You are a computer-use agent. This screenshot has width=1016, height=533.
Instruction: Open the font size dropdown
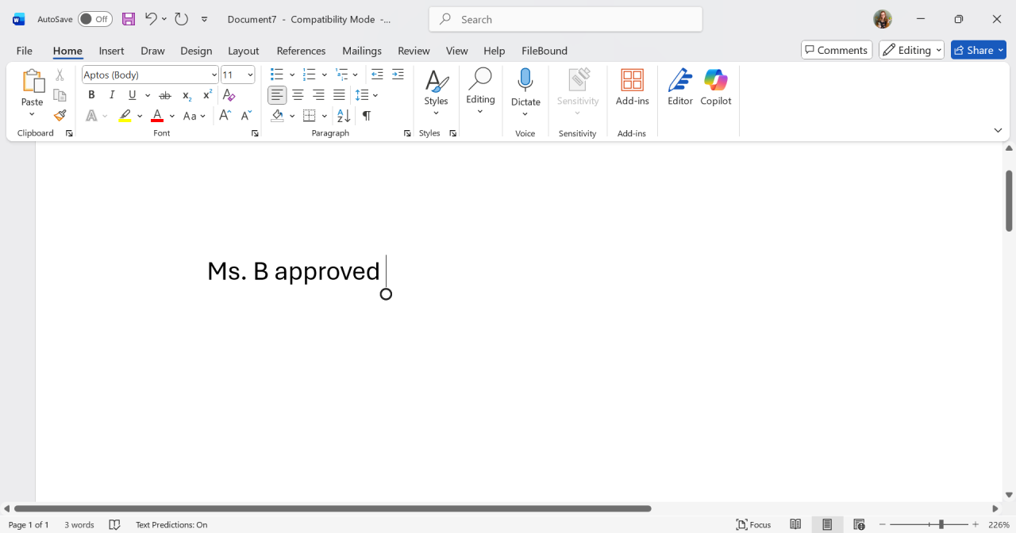(x=250, y=75)
